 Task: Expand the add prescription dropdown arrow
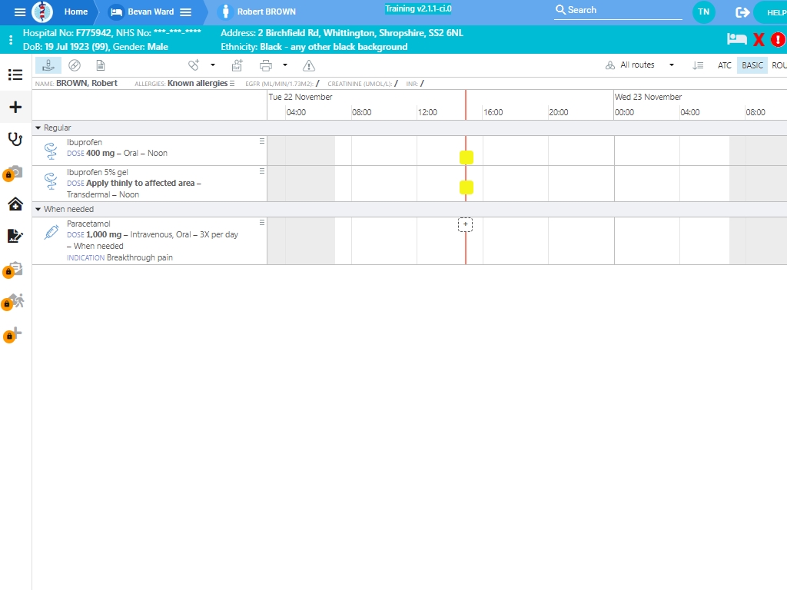click(213, 65)
